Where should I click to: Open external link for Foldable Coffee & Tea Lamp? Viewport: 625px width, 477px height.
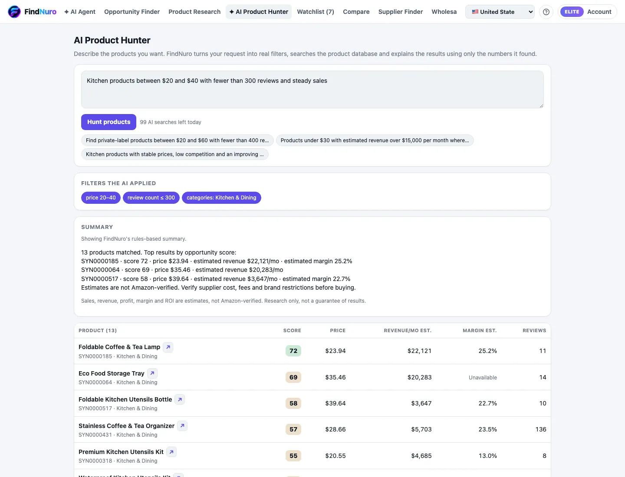click(168, 347)
